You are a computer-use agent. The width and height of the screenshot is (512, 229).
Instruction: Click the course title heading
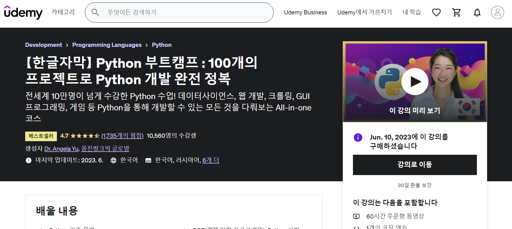click(x=142, y=71)
